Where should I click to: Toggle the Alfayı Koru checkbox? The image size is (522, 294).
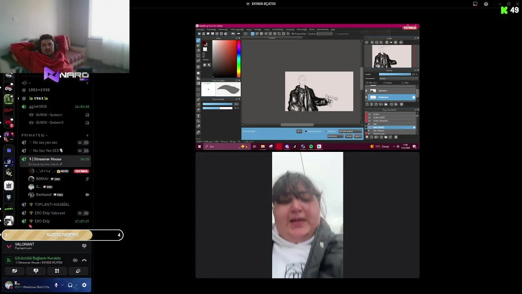tap(366, 83)
